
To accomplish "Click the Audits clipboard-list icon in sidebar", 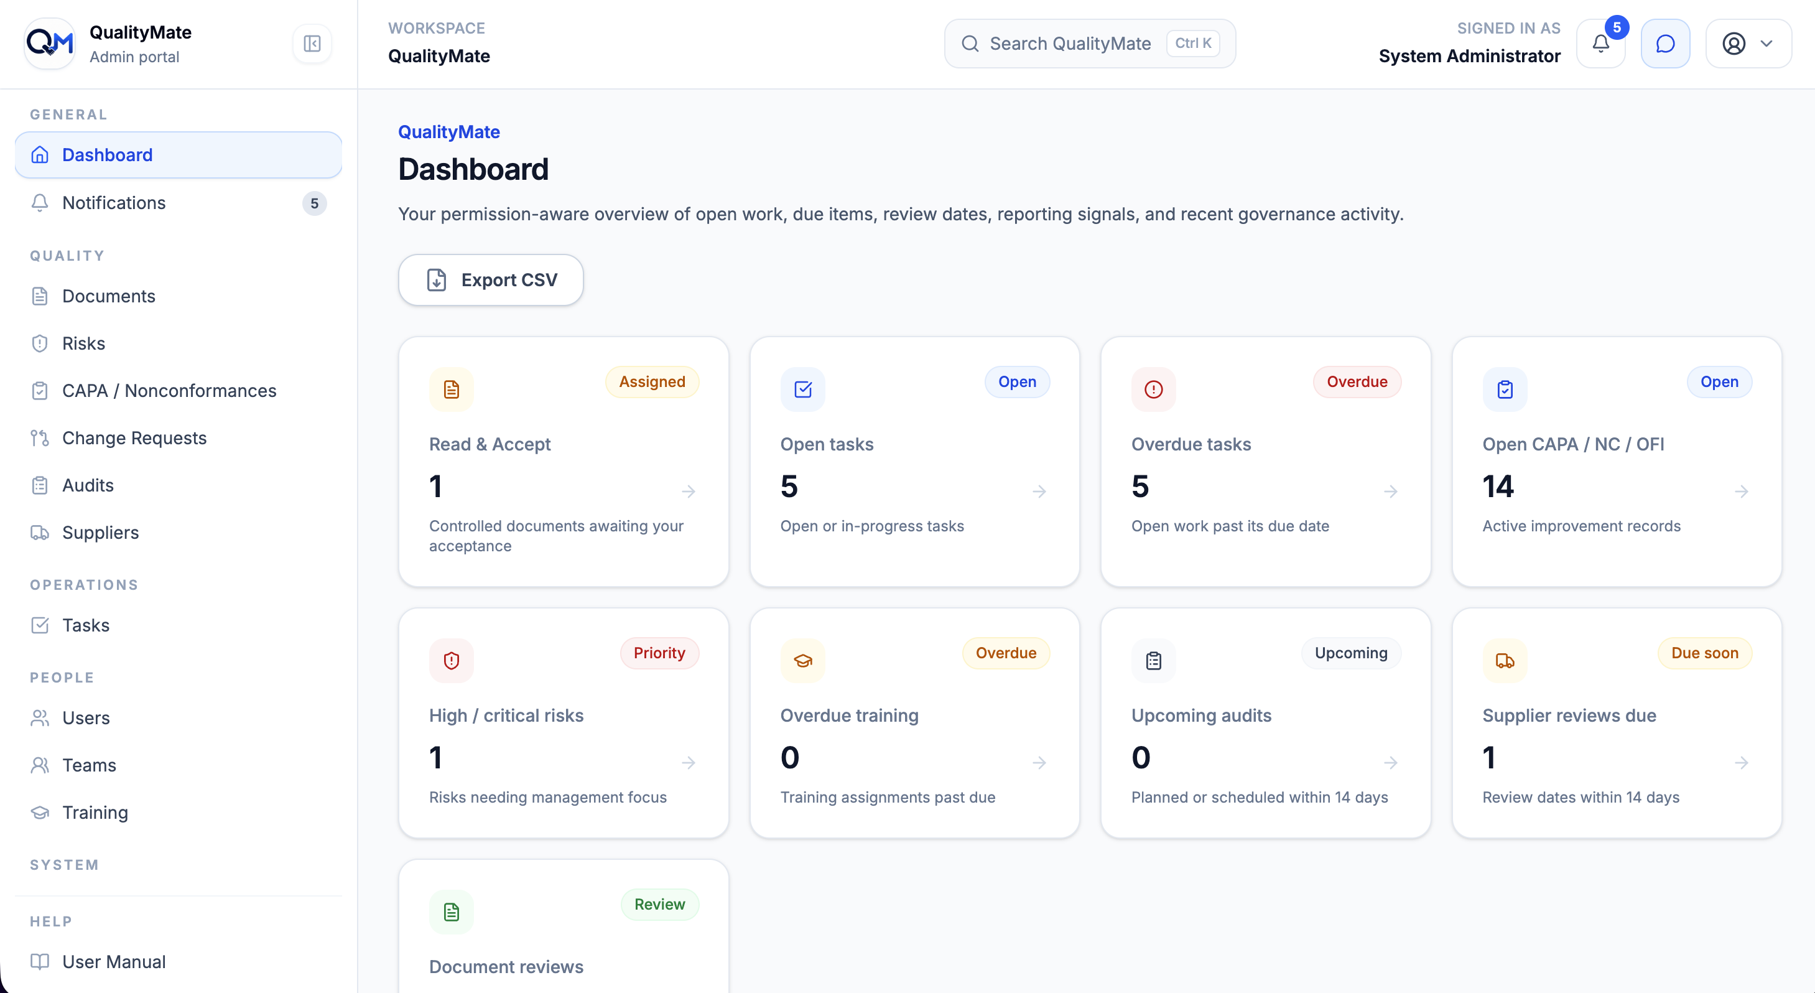I will [40, 485].
